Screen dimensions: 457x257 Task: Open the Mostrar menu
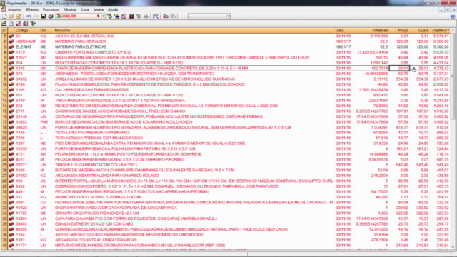(x=70, y=9)
